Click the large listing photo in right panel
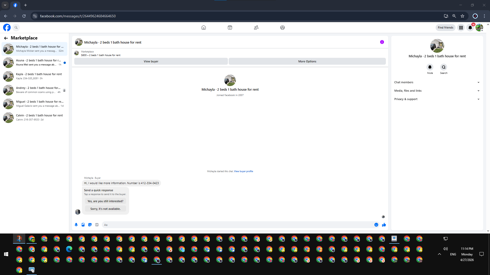The image size is (490, 275). (x=437, y=46)
